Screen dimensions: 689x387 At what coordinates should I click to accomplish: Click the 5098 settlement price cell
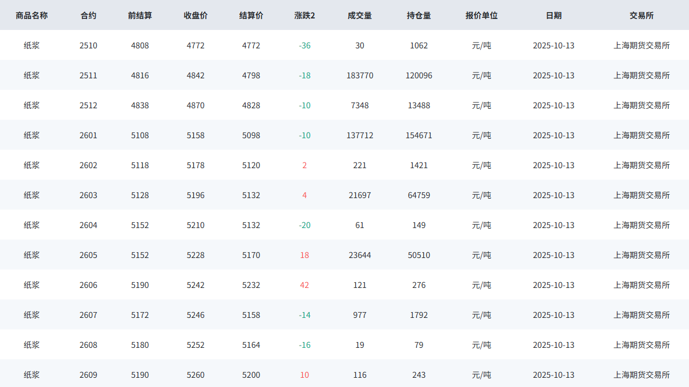coord(251,135)
